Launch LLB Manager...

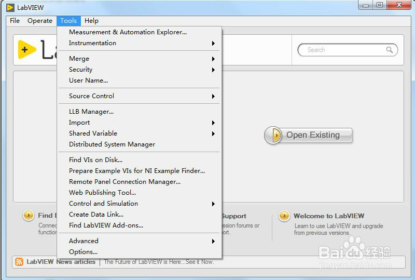pos(139,112)
